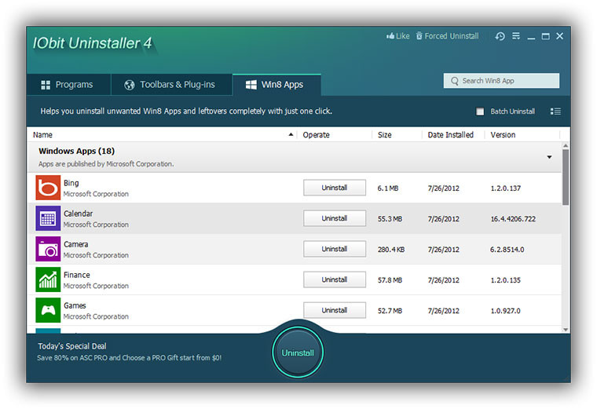Open Today's Special Deal offer

coord(72,346)
